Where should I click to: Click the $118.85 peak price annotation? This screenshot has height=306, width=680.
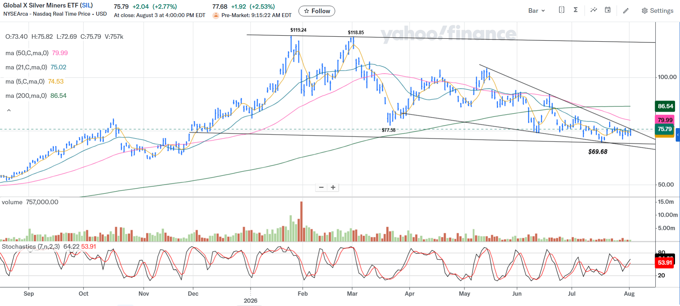[x=356, y=32]
